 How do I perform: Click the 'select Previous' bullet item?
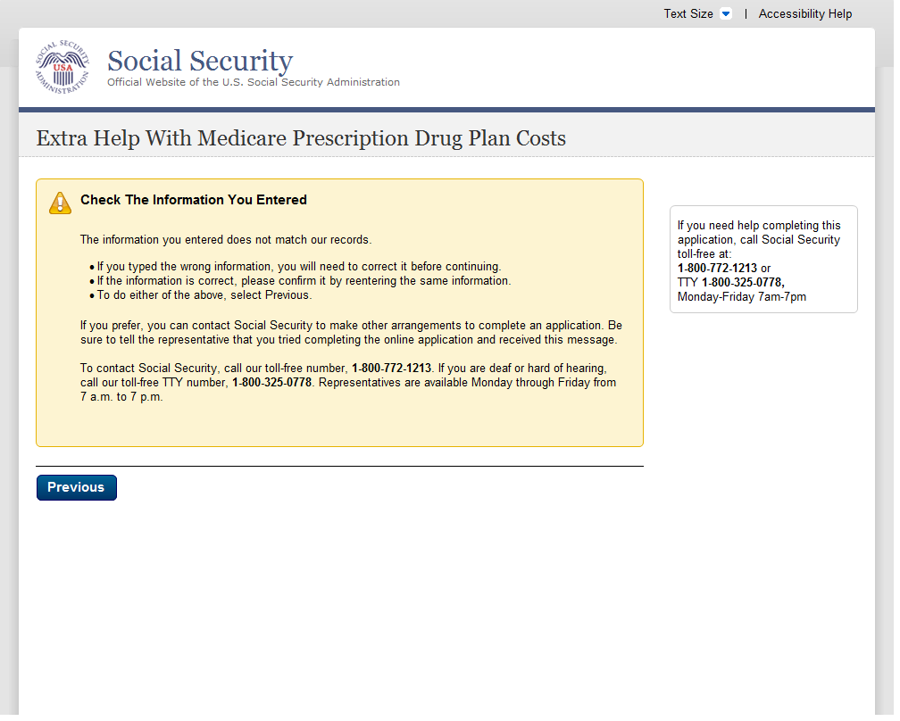(x=204, y=294)
